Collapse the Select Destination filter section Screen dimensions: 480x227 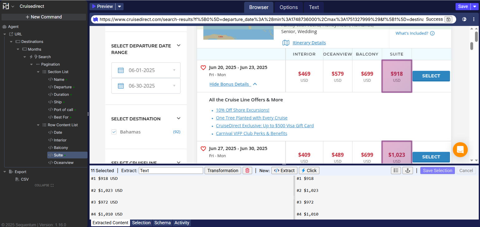pos(179,118)
